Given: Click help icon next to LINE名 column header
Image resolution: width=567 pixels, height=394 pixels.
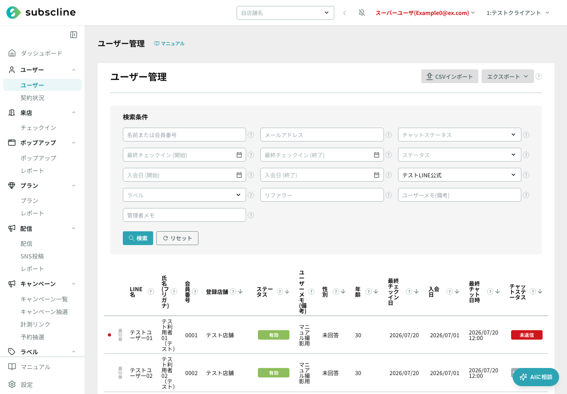Looking at the screenshot, I should 151,292.
